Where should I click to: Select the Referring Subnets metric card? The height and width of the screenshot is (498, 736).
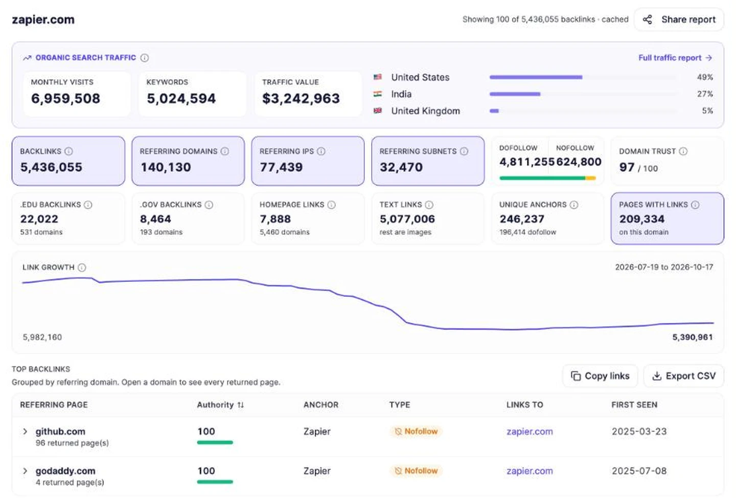coord(428,161)
